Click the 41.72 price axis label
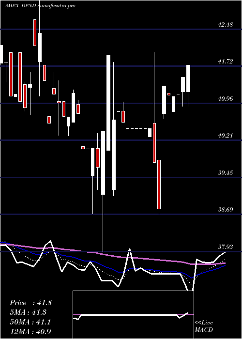 [226, 62]
